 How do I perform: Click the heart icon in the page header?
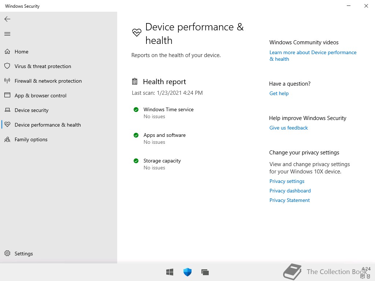[137, 32]
